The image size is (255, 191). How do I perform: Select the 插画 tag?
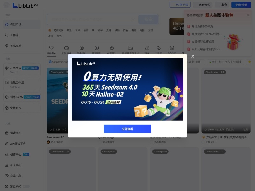pos(86,30)
